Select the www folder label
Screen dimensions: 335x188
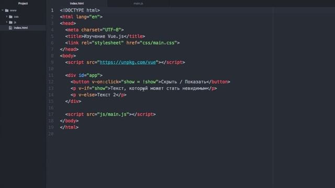coord(13,10)
